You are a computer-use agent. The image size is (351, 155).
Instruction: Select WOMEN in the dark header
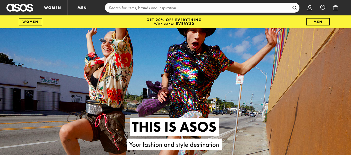53,8
